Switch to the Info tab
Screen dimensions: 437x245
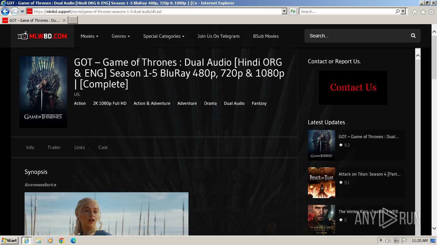pos(30,147)
